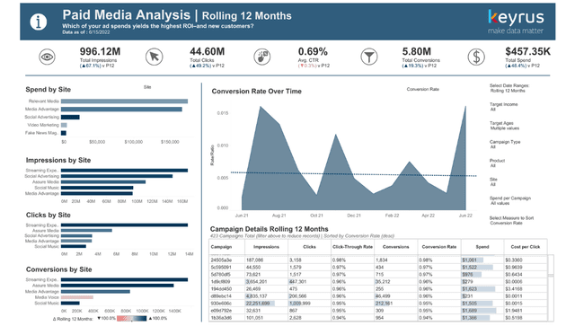Sort by the Clicks column header
Screen dimensions: 575x326
(x=309, y=247)
